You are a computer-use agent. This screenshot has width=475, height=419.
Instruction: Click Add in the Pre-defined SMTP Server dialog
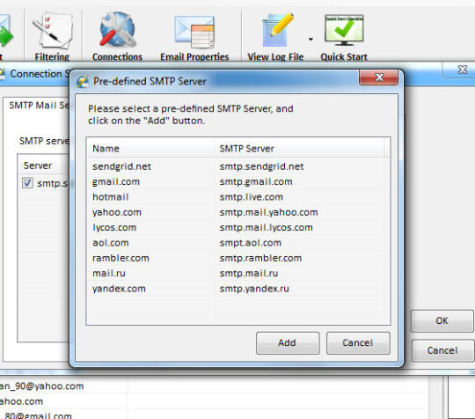(288, 343)
